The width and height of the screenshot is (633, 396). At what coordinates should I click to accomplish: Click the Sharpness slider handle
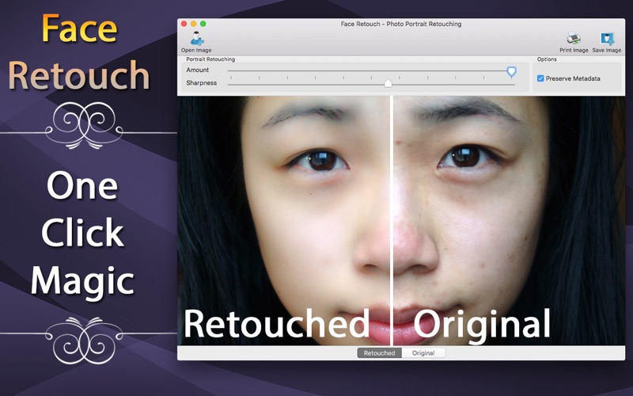[388, 83]
